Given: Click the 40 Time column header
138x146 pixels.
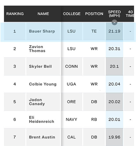Looking at the screenshot, I should point(130,14).
